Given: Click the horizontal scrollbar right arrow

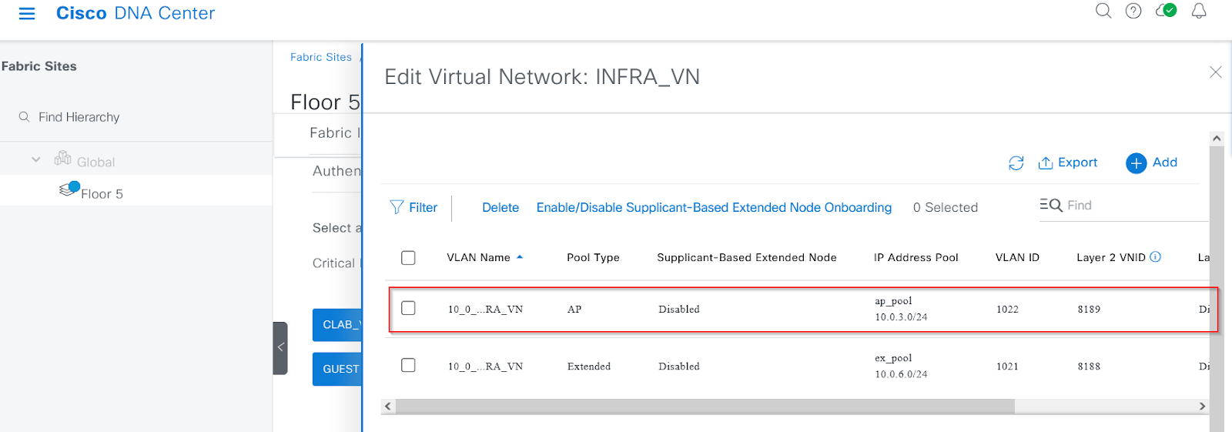Looking at the screenshot, I should click(x=1202, y=406).
